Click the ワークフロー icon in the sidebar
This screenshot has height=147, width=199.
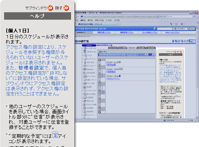coord(85,76)
